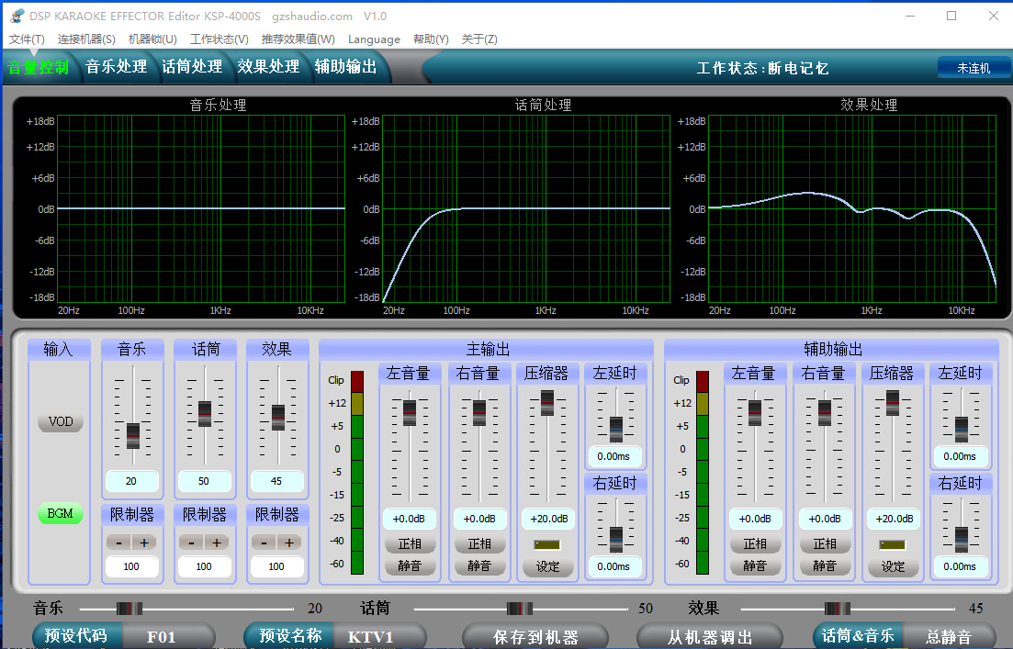The width and height of the screenshot is (1013, 649).
Task: Click the 辅助输出 compressor indicator light
Action: tap(893, 545)
